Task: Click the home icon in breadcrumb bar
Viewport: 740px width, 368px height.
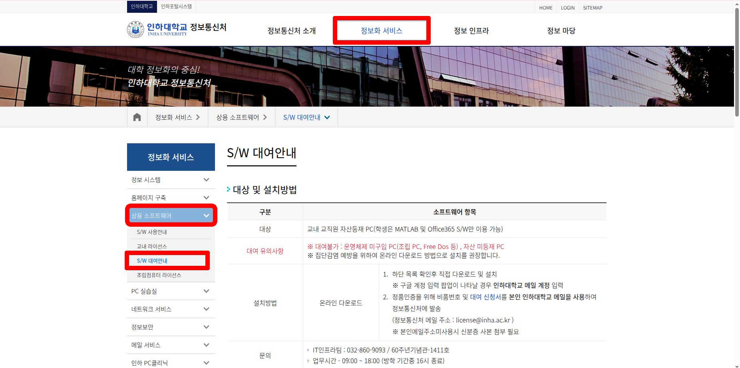Action: (137, 117)
